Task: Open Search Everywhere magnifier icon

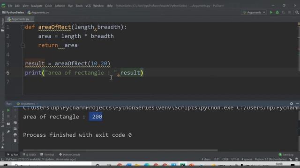Action: pos(297,13)
